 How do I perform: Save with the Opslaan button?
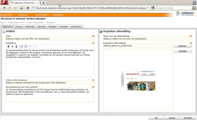click(172, 118)
